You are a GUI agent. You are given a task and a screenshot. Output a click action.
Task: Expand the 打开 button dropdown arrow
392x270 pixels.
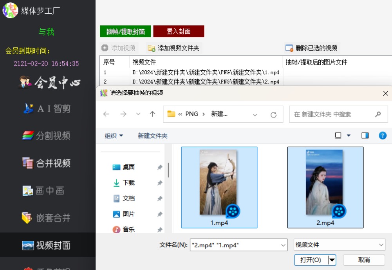(x=332, y=260)
